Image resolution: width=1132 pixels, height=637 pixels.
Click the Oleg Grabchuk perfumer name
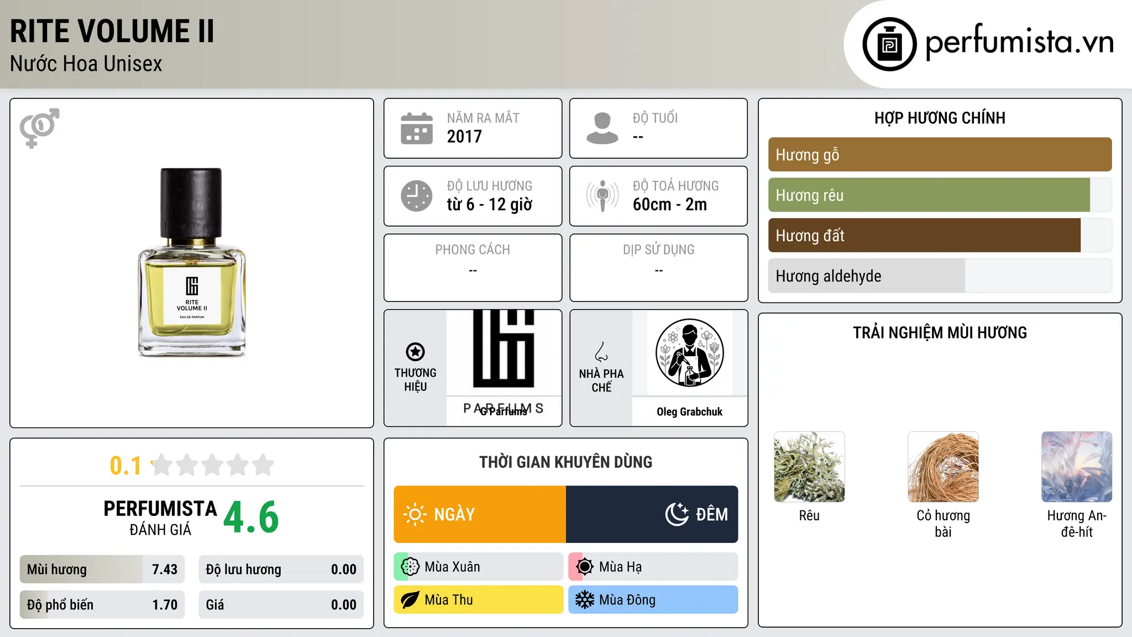click(x=689, y=412)
